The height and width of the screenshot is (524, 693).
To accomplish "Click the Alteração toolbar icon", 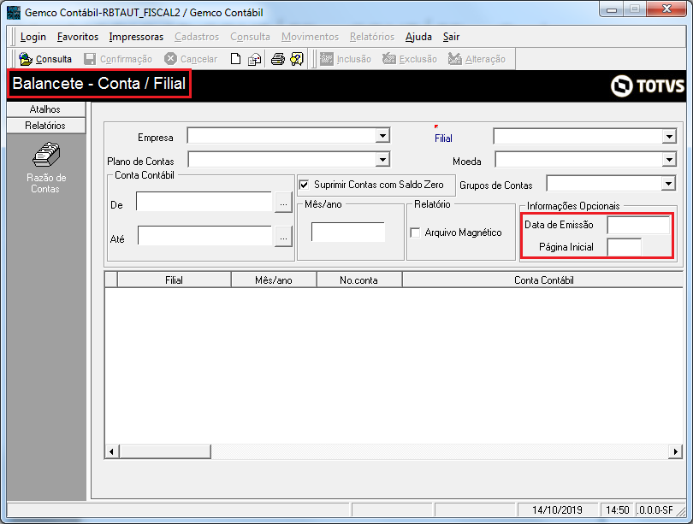I will pyautogui.click(x=455, y=59).
